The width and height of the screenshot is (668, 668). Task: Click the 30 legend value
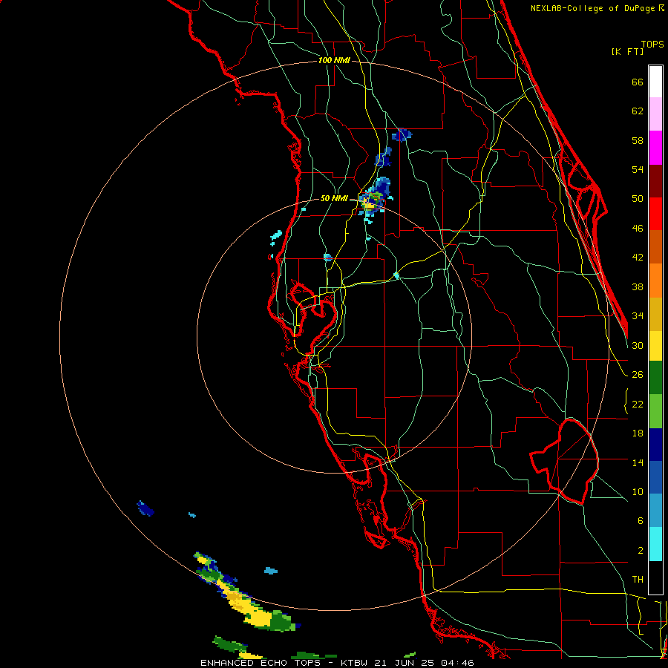click(638, 345)
